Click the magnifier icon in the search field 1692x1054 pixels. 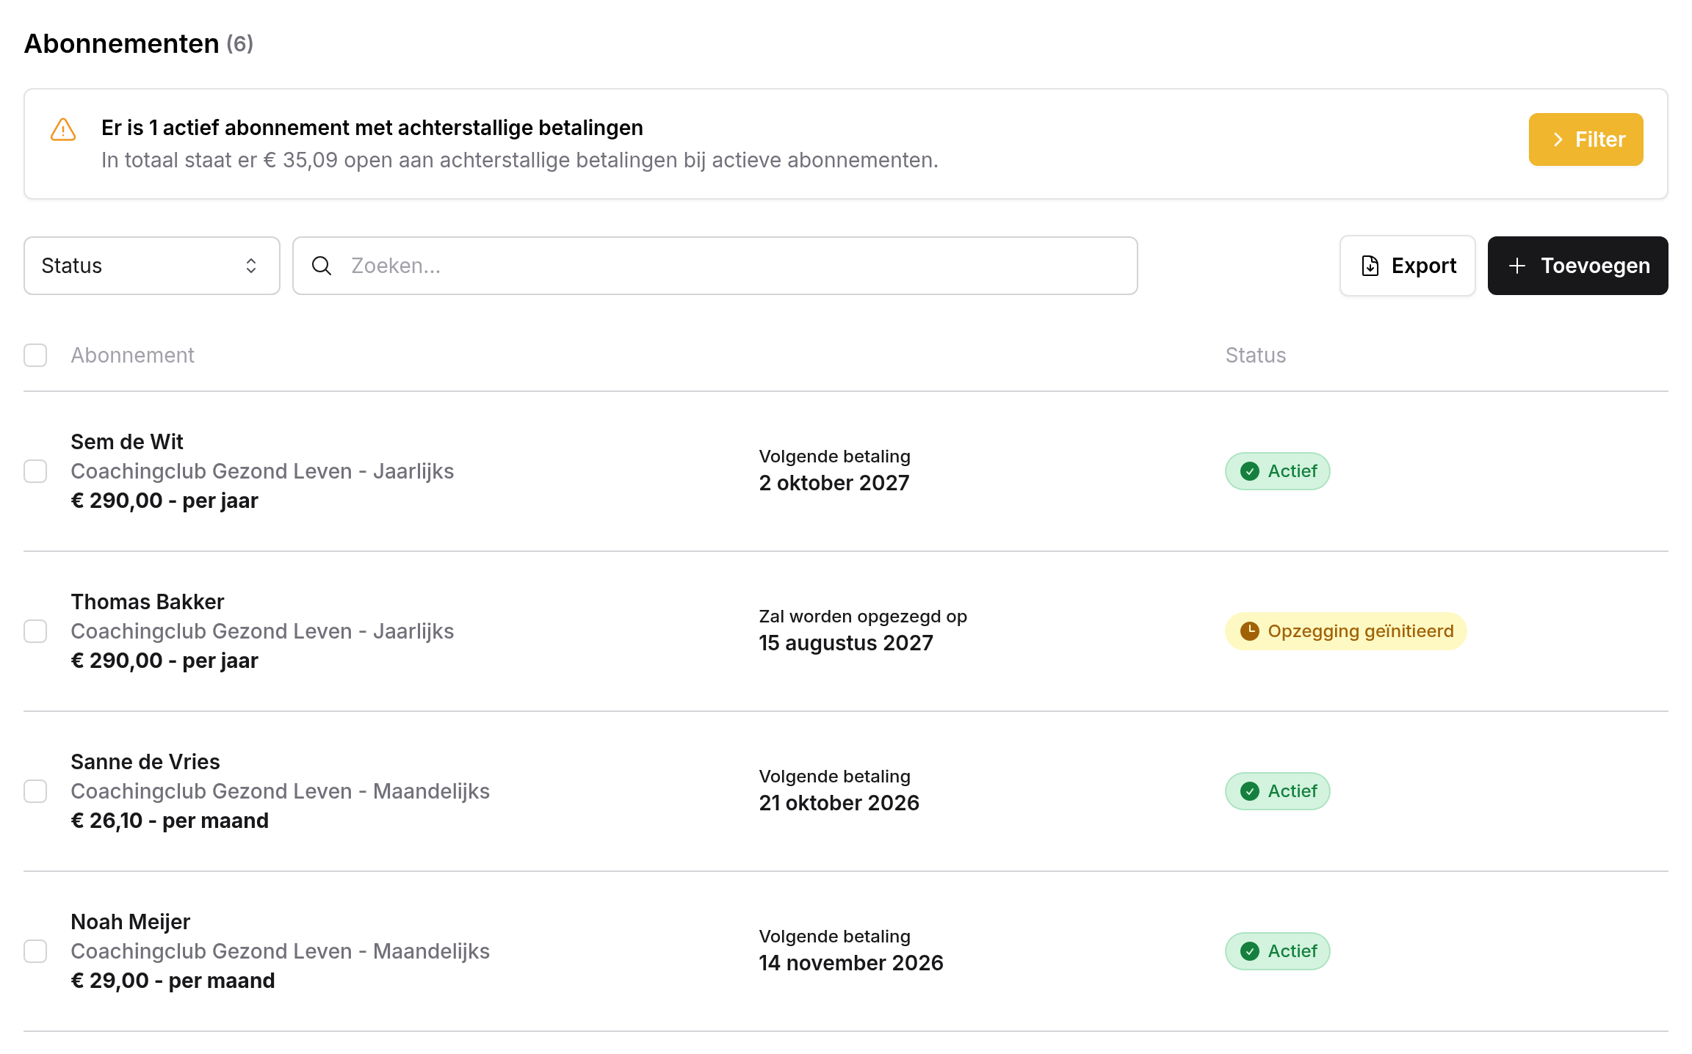click(322, 266)
